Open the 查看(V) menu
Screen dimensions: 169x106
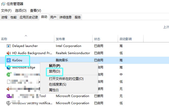[x=35, y=10]
